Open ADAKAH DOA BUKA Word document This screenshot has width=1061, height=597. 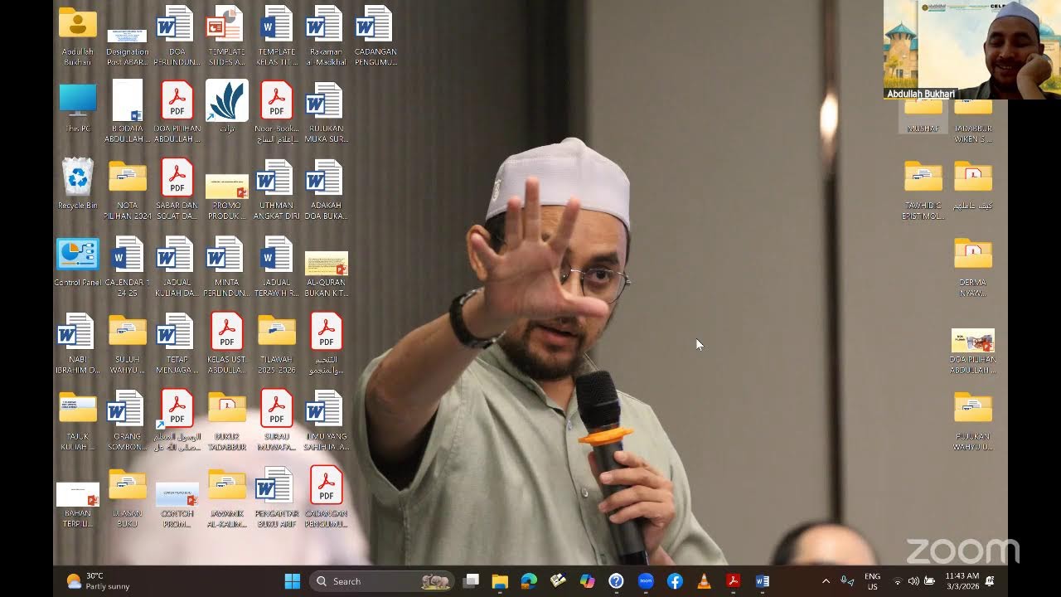(326, 191)
